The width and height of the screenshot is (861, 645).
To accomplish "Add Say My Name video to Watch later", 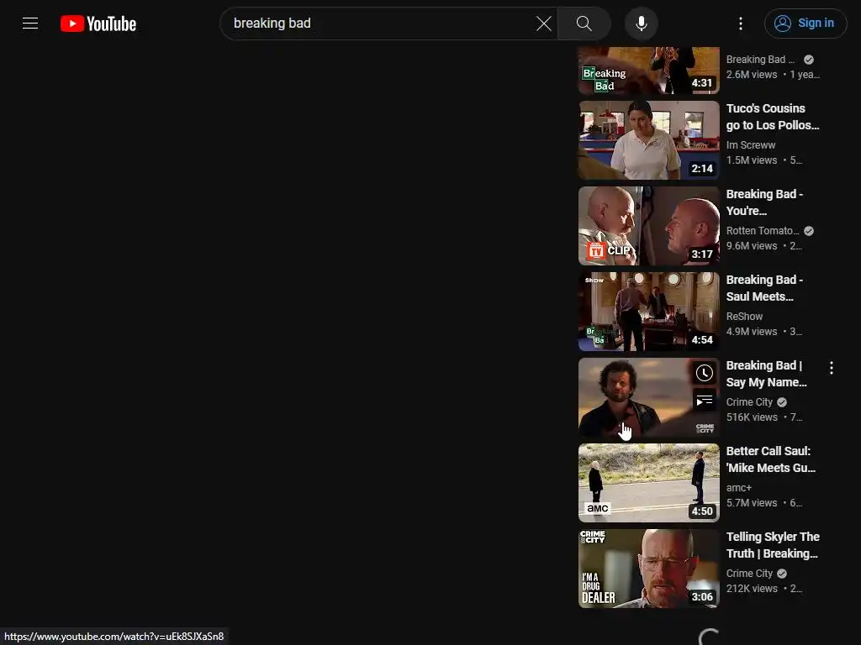I will [x=705, y=373].
